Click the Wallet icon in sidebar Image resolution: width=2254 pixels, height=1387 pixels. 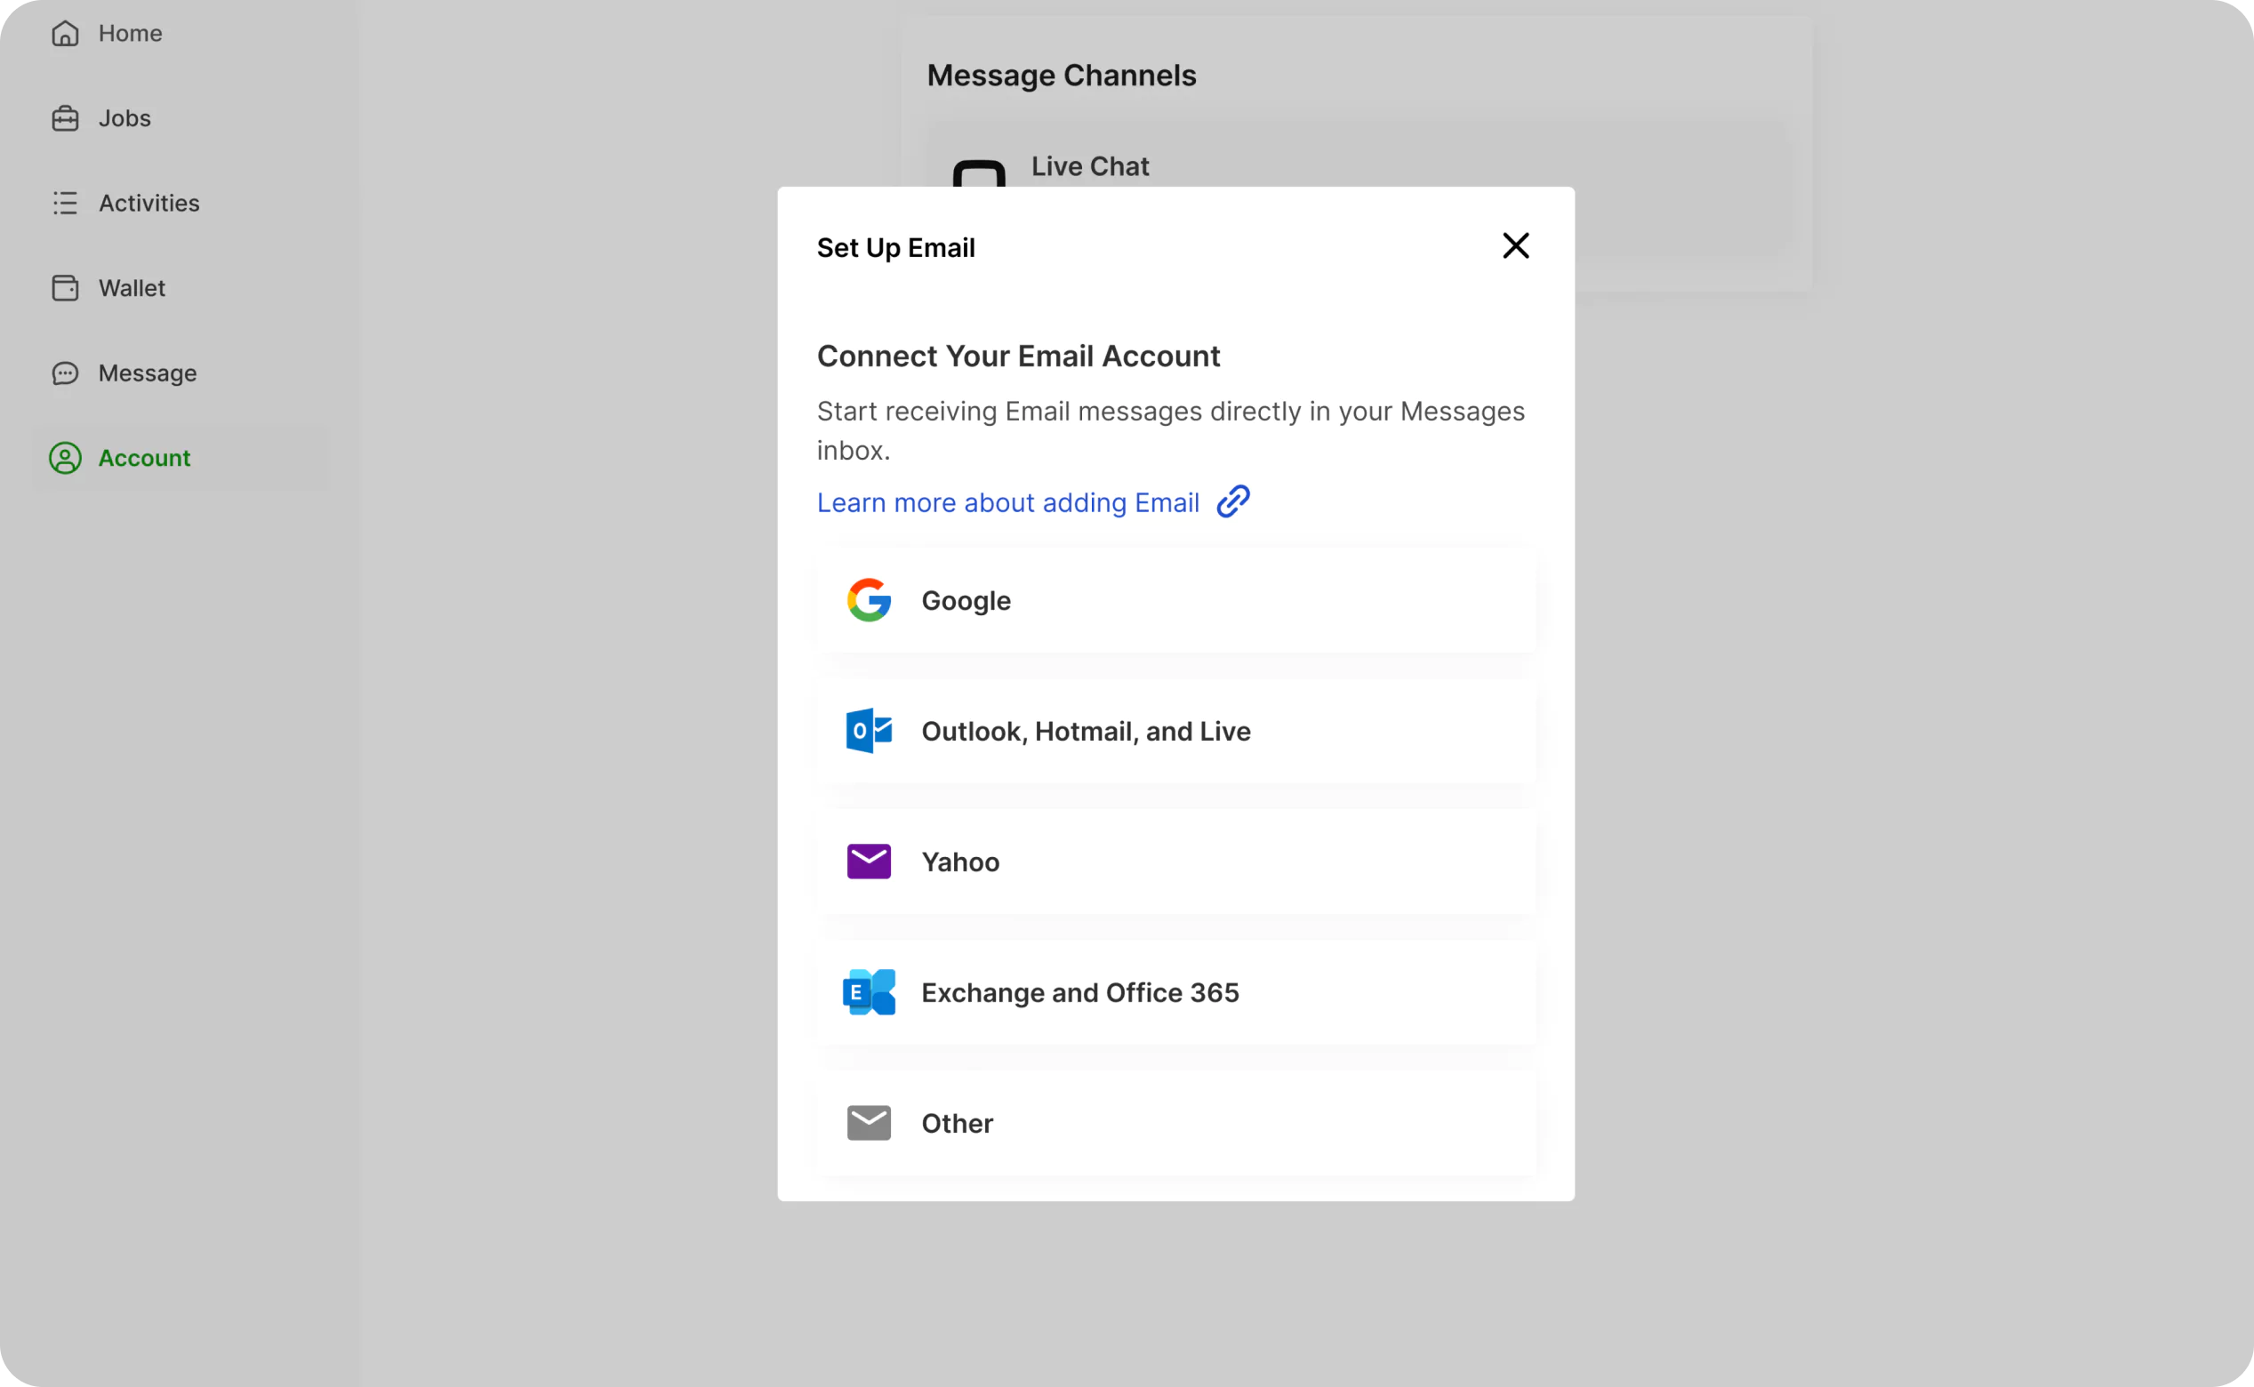tap(65, 288)
